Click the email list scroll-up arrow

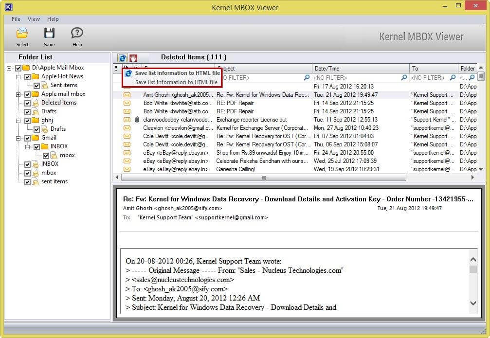click(x=481, y=68)
